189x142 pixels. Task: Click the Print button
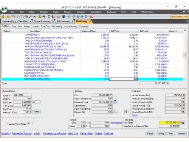pyautogui.click(x=171, y=134)
